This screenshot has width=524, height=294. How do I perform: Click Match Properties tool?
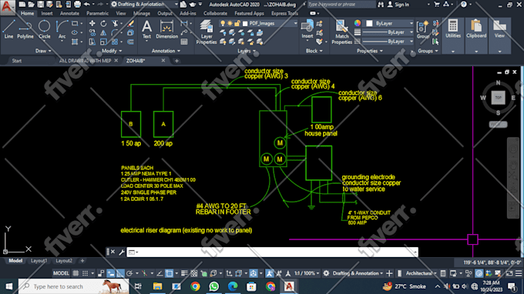[x=341, y=32]
